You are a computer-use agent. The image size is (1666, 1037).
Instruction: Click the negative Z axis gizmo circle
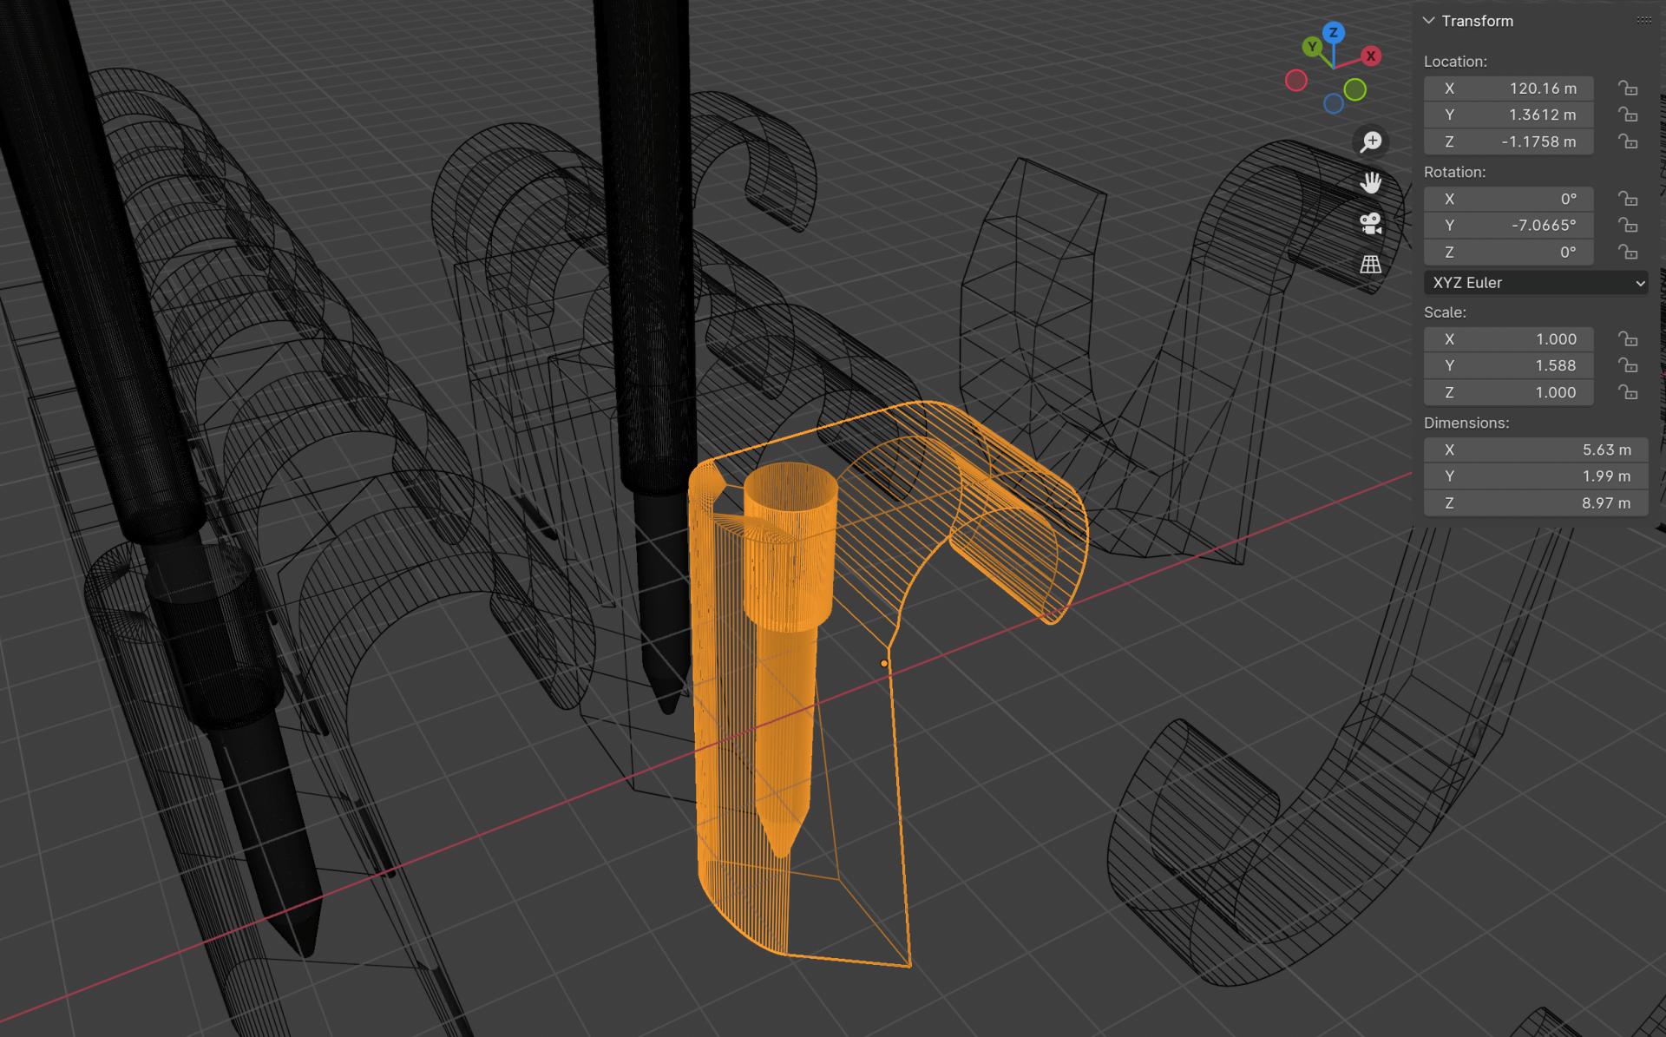point(1334,103)
